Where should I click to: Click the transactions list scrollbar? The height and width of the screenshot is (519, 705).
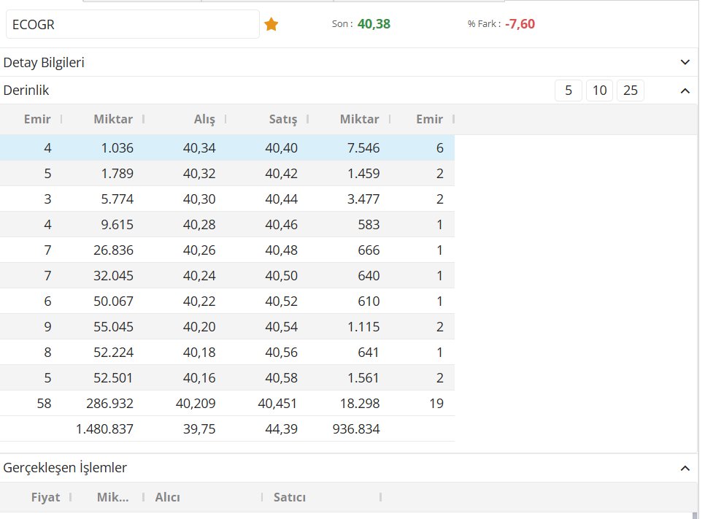[695, 515]
